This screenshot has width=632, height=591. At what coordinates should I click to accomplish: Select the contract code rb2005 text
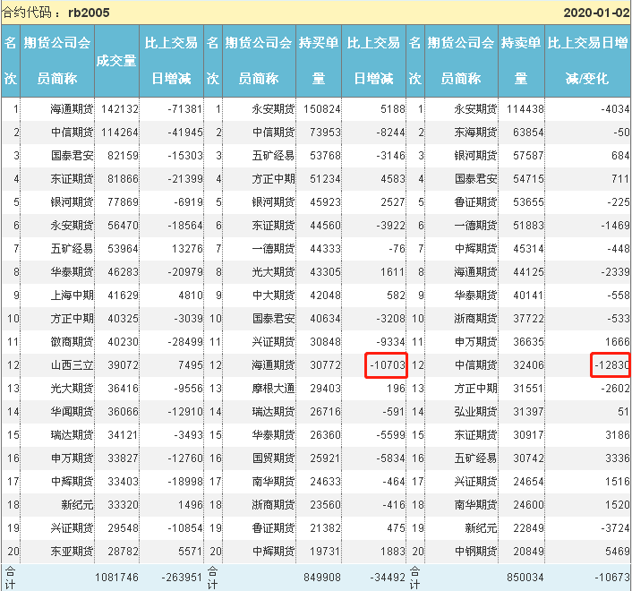point(89,13)
